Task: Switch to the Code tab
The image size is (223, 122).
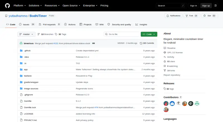Action: [x=11, y=24]
